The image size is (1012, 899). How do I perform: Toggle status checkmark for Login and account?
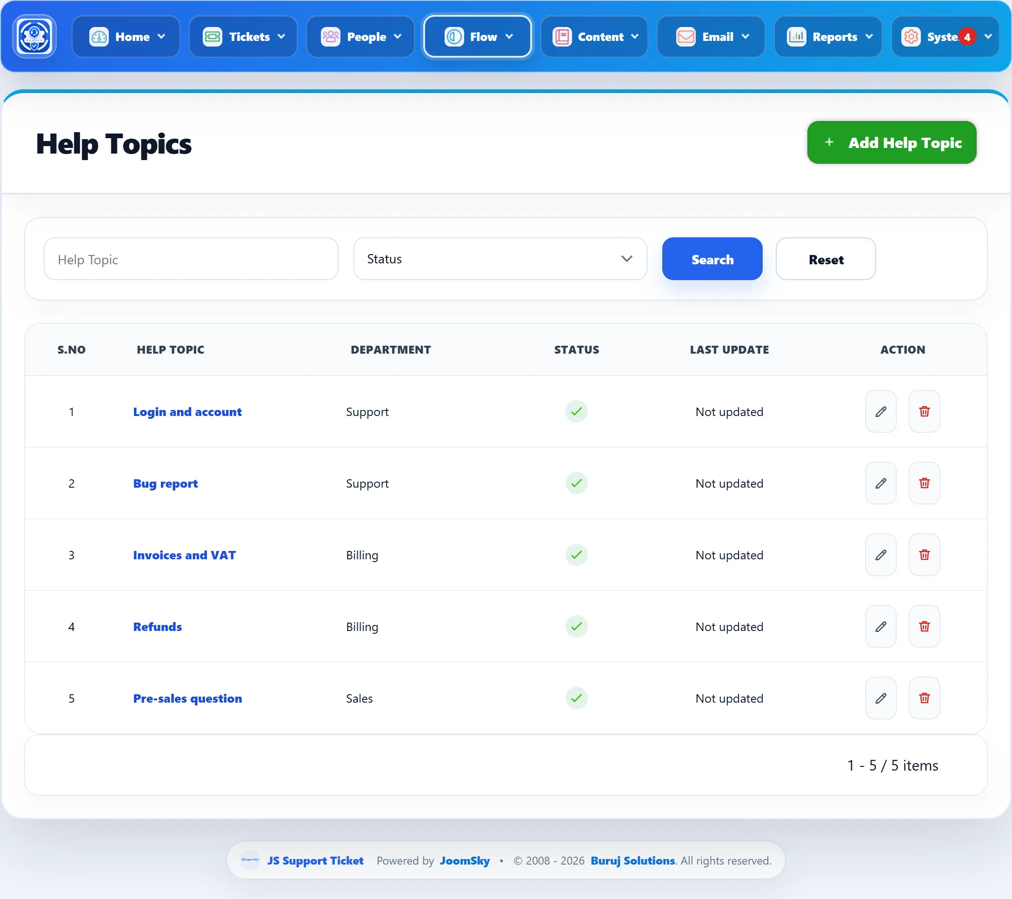pyautogui.click(x=576, y=412)
